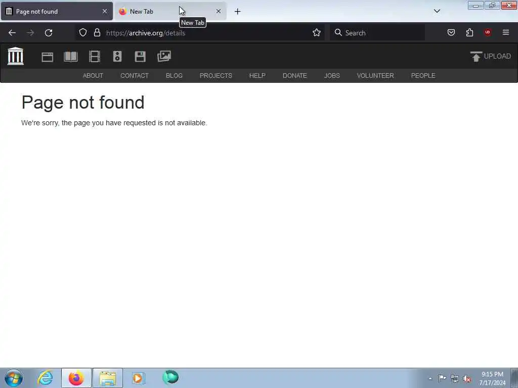Open the JOBS link

(x=332, y=76)
